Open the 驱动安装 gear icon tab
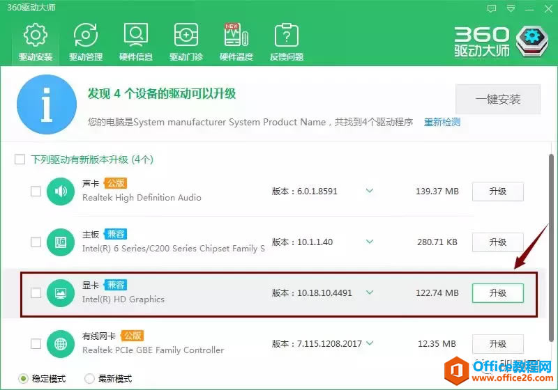 pyautogui.click(x=36, y=34)
